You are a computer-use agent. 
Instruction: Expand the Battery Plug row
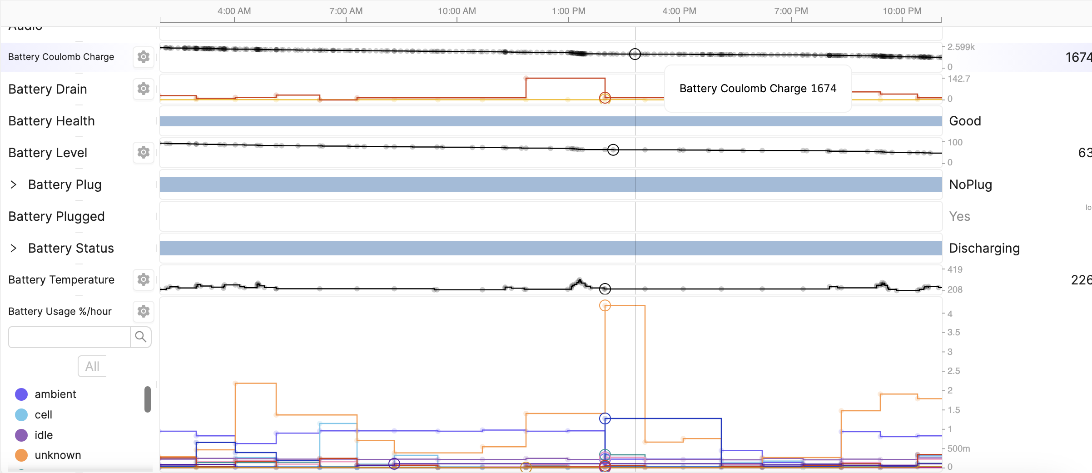coord(14,184)
